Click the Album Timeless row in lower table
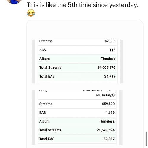Screen dimensions: 148x148 click(x=77, y=121)
